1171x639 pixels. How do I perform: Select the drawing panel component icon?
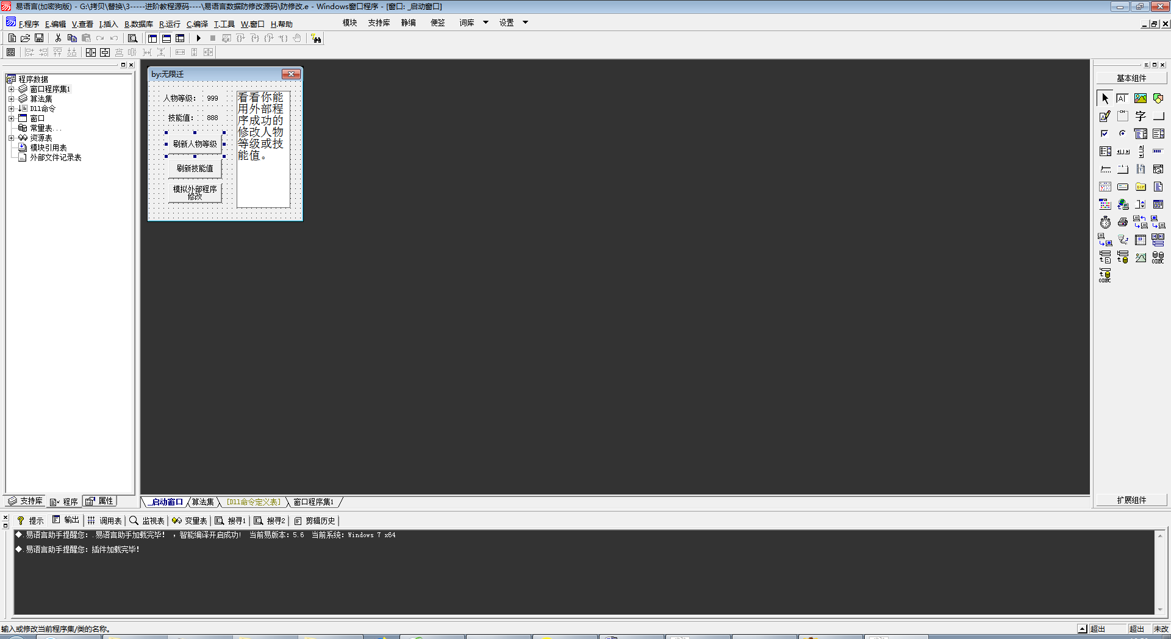1105,116
